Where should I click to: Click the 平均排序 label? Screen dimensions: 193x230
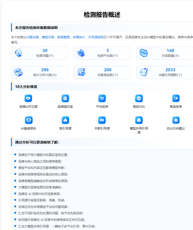point(102,107)
